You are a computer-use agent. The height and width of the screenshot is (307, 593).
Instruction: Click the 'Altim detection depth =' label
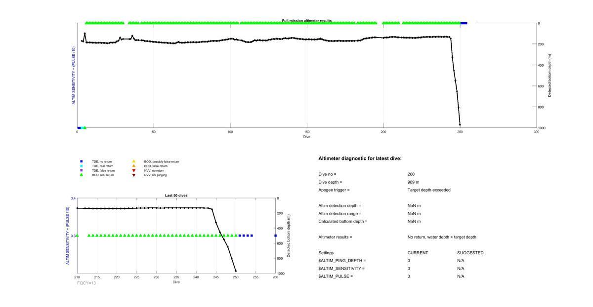click(x=340, y=206)
